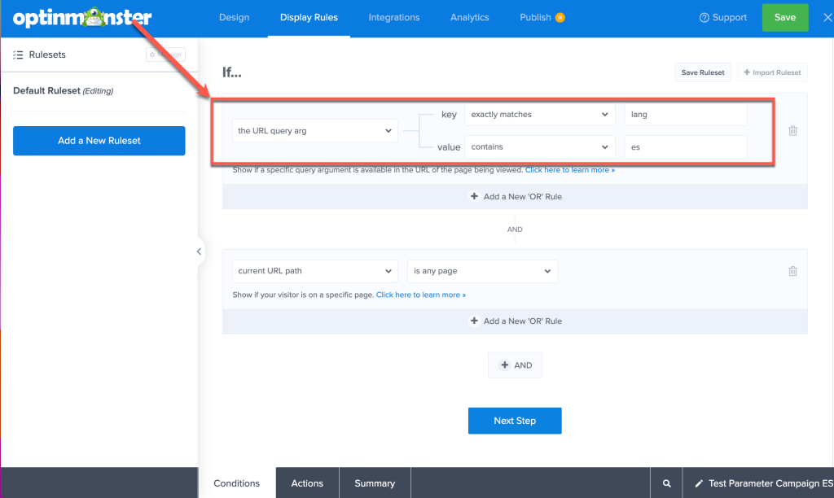Image resolution: width=834 pixels, height=498 pixels.
Task: Click the pencil icon beside campaign name
Action: coord(699,483)
